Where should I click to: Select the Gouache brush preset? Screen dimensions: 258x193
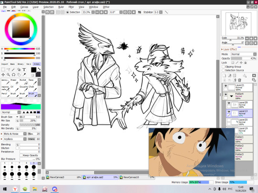coord(24,89)
